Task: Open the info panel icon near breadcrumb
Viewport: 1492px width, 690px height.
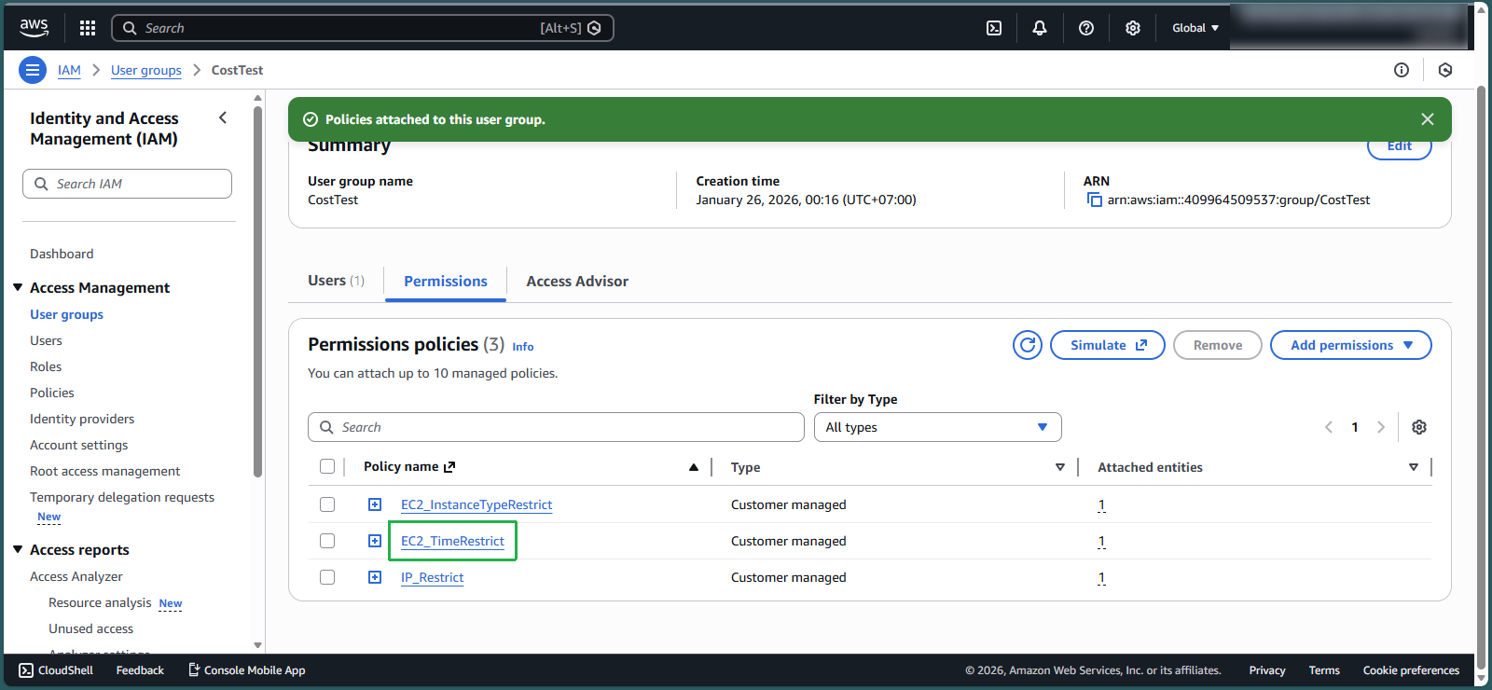Action: tap(1402, 70)
